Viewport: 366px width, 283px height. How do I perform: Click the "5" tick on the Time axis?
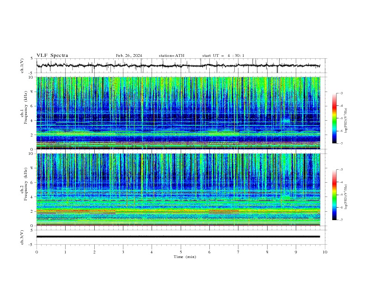tap(181, 252)
